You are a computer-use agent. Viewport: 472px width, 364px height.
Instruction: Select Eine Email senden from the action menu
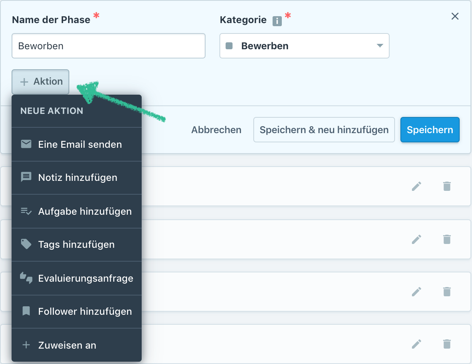(80, 144)
